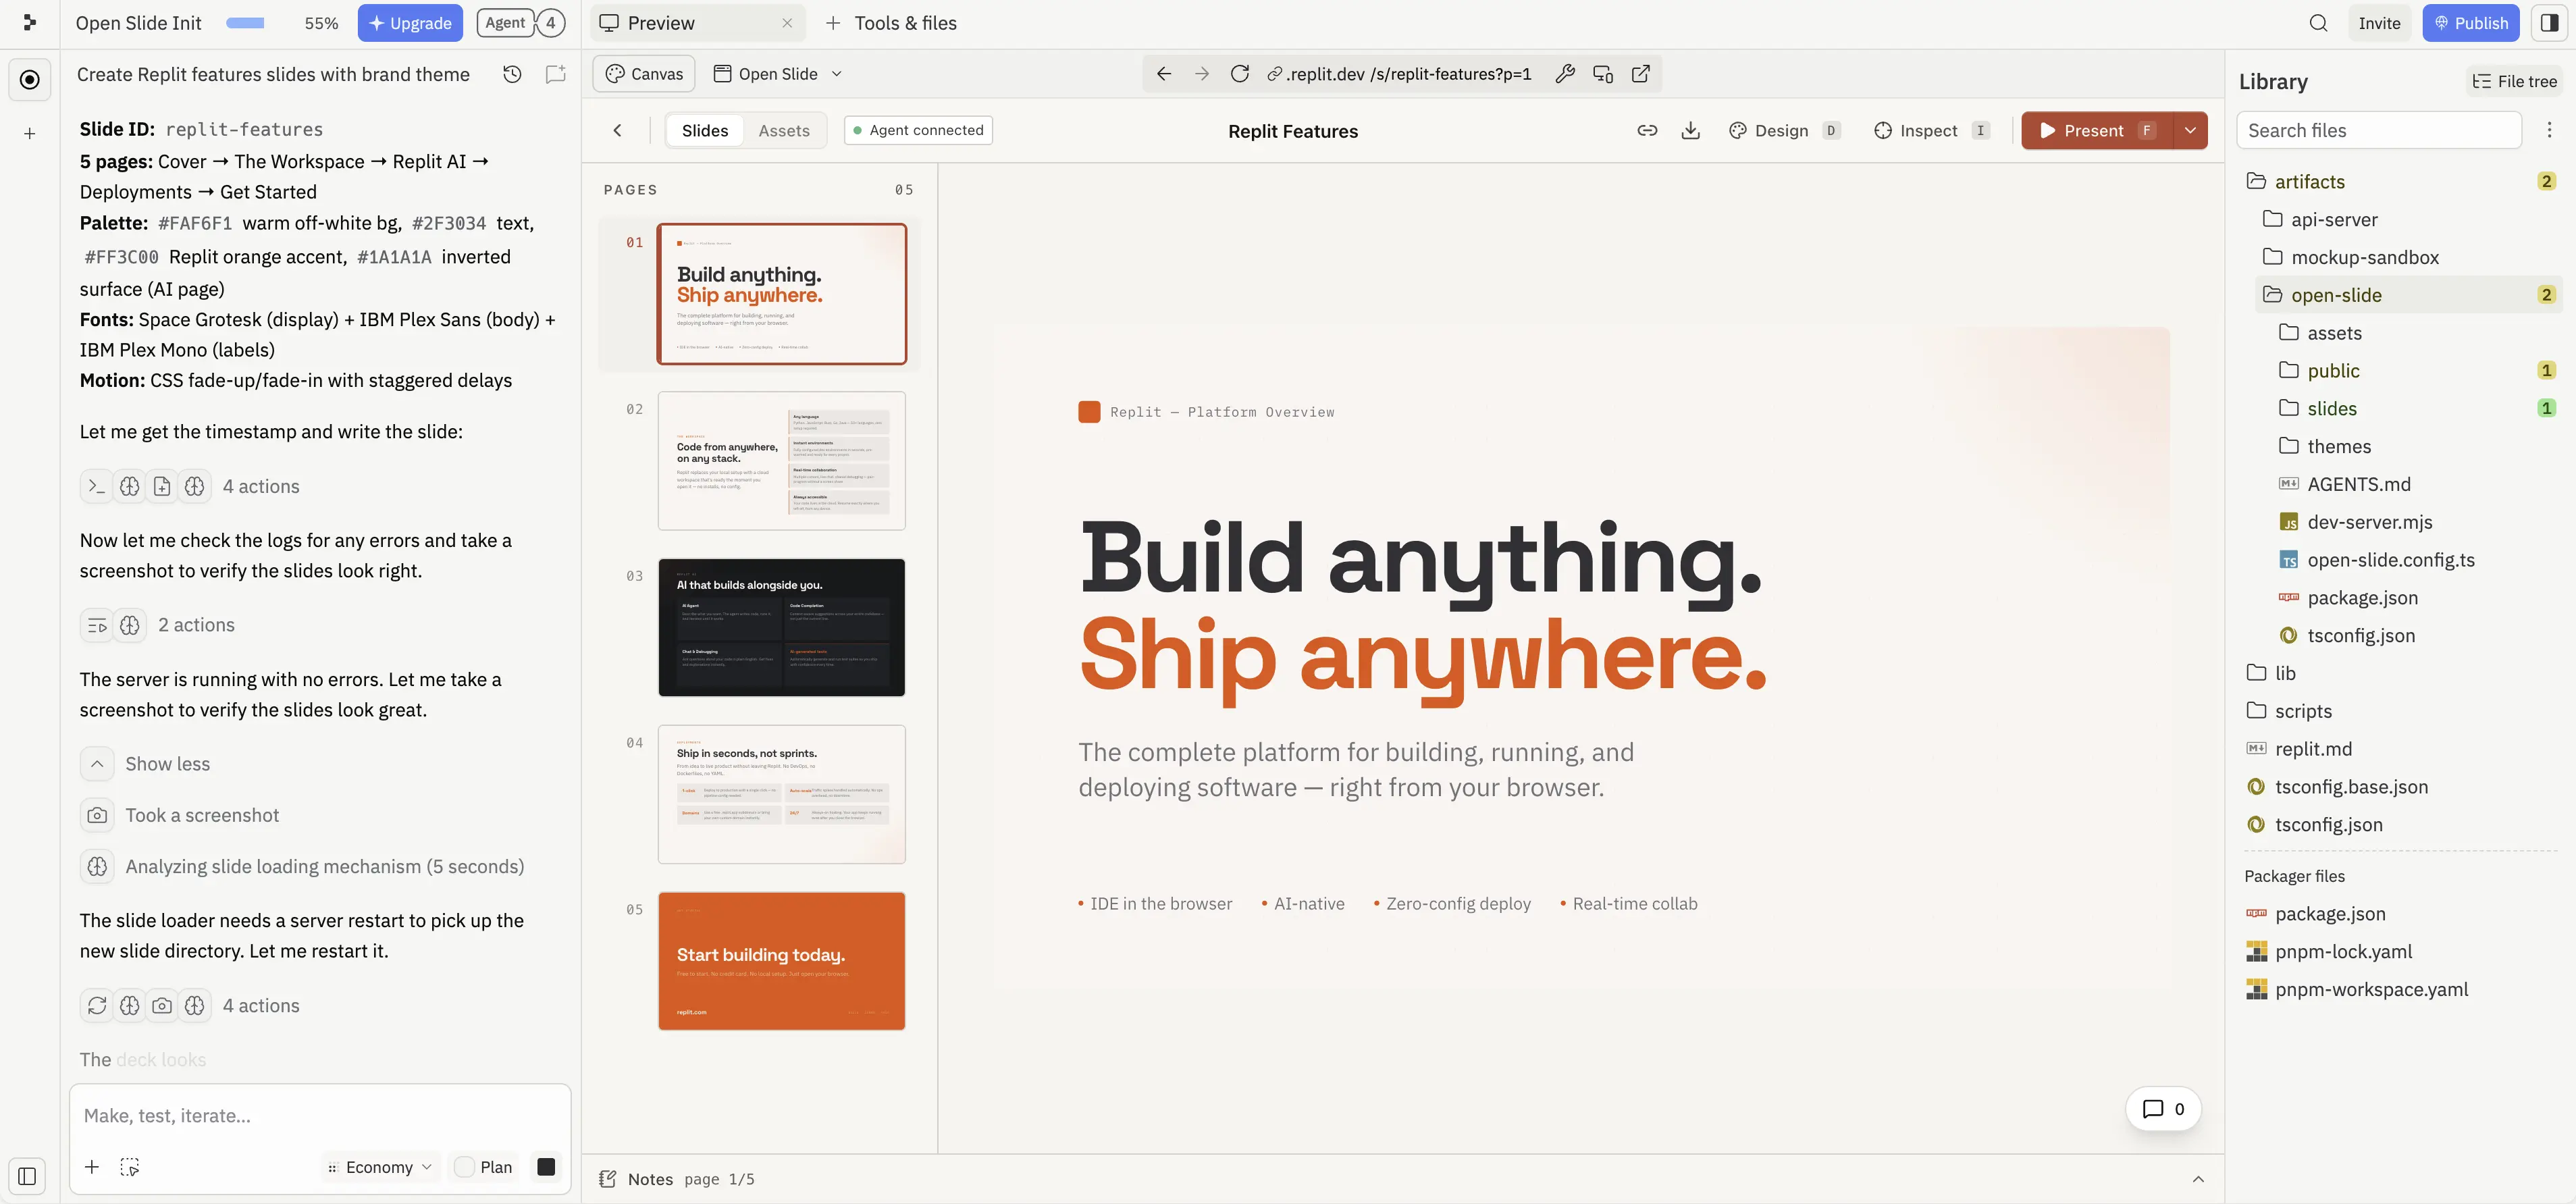Screen dimensions: 2576x1204
Task: Select slide 03 dark AI thumbnail
Action: (x=782, y=627)
